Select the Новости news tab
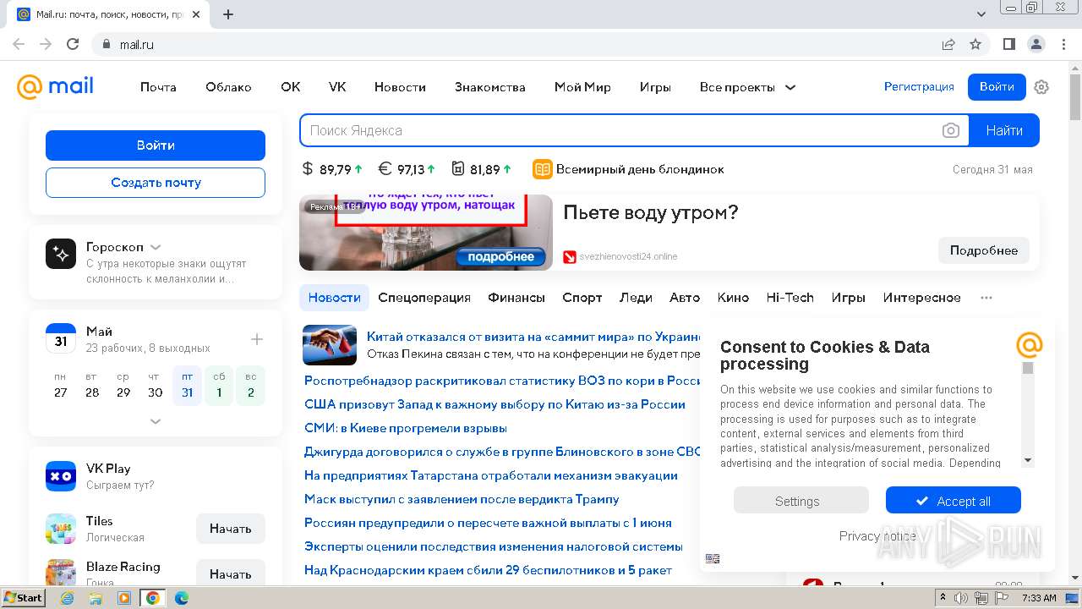The image size is (1082, 609). tap(334, 298)
